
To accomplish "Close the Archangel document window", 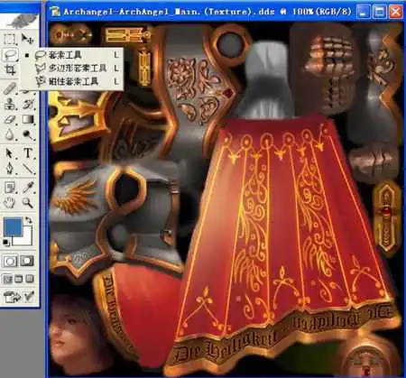I will click(x=395, y=12).
